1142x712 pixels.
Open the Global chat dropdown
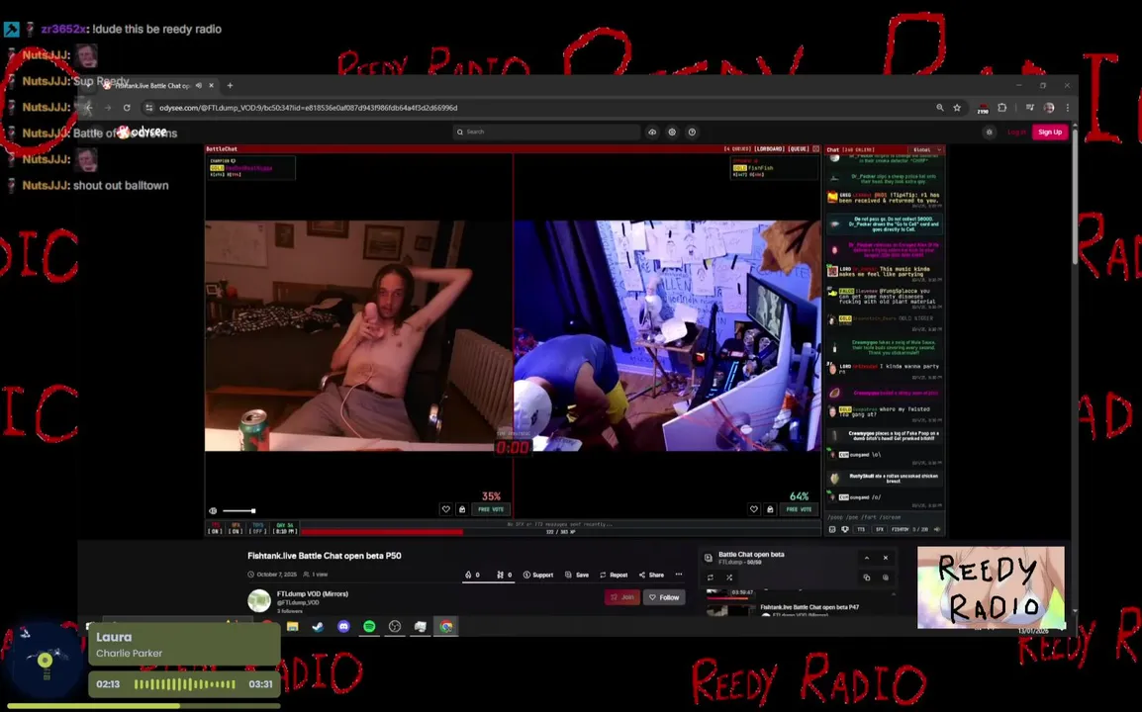point(927,149)
